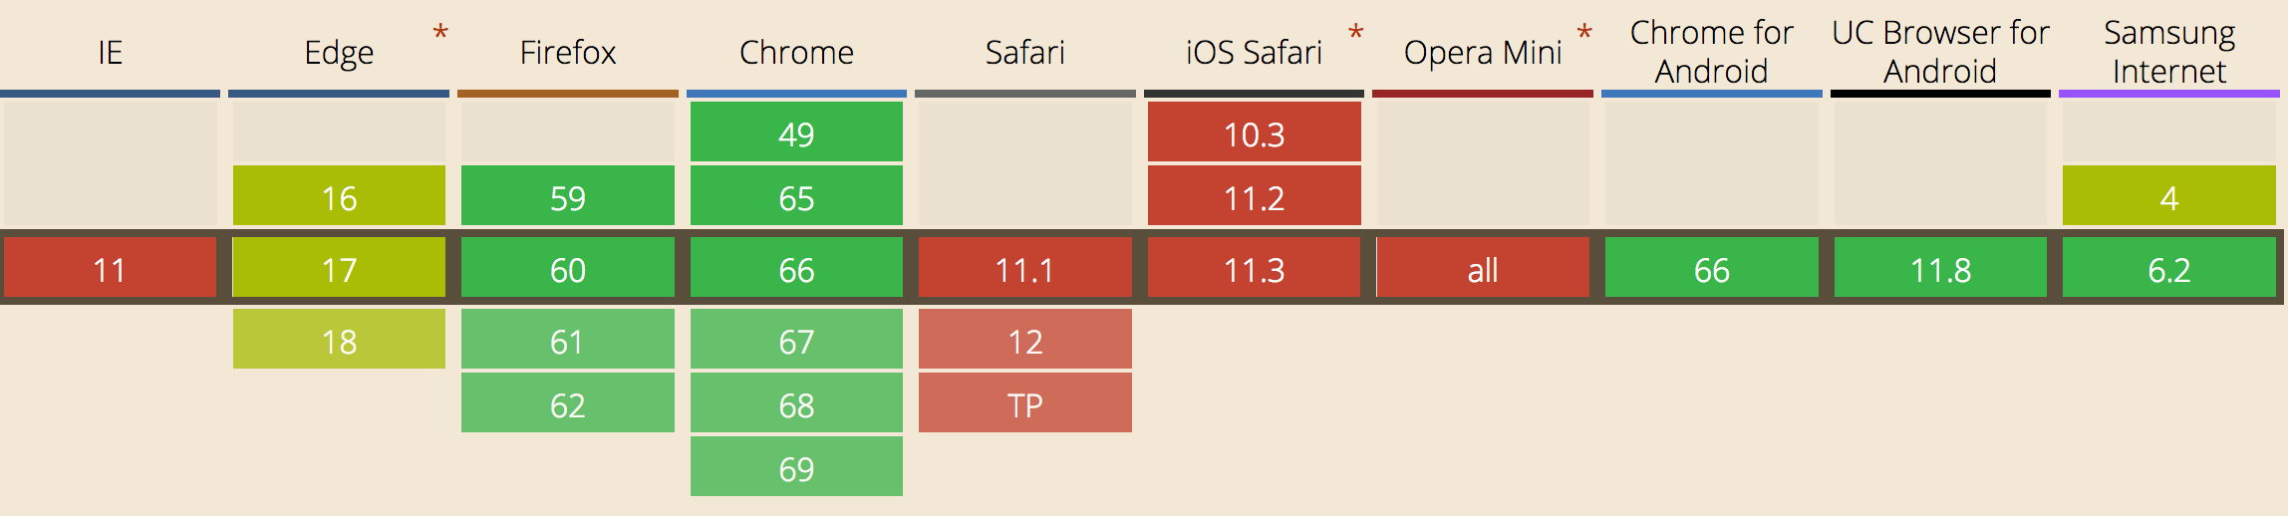Viewport: 2288px width, 516px height.
Task: Select the Edge 16 partial-support cell
Action: point(339,195)
